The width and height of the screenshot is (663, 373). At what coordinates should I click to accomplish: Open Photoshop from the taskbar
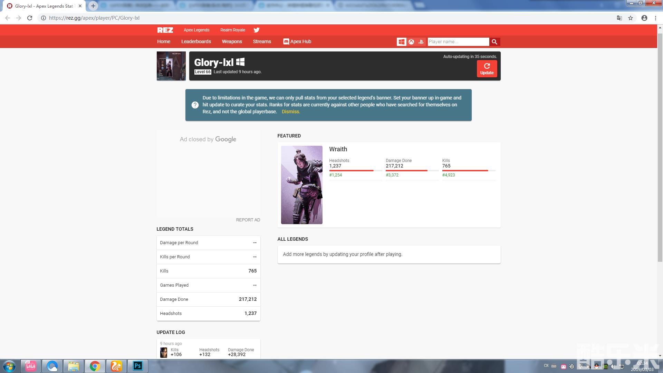[137, 366]
